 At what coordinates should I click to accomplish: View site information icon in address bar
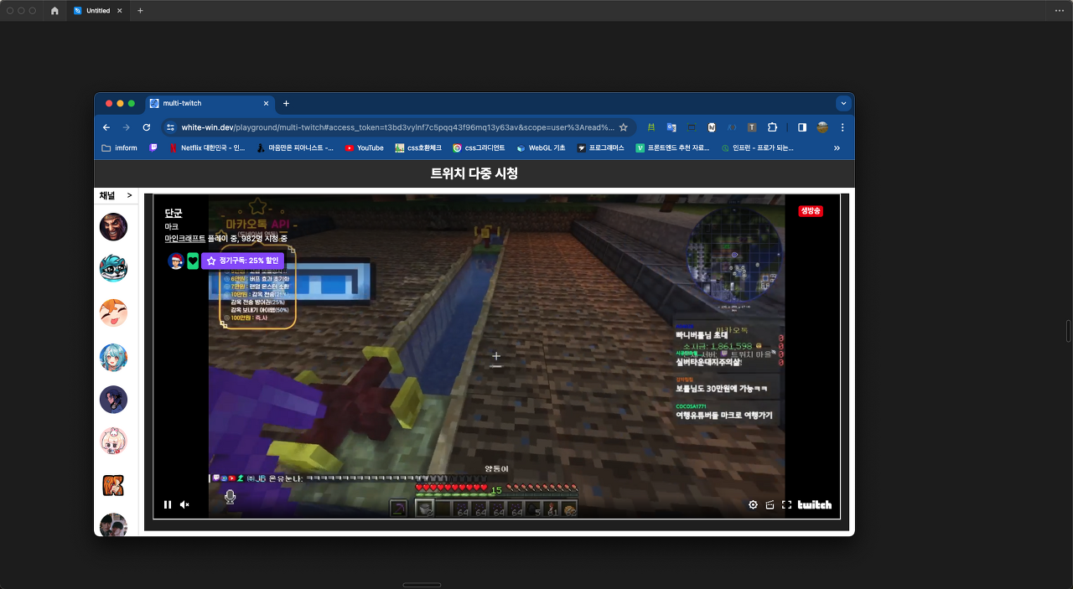point(170,127)
